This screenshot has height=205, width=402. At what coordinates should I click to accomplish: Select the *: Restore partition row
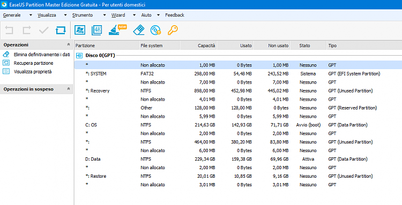(x=238, y=176)
